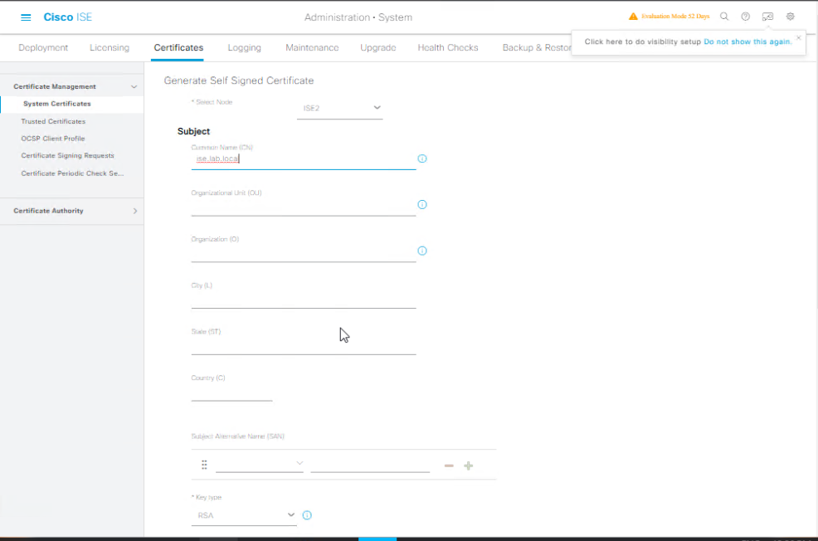Switch to the Deployment tab

tap(43, 47)
